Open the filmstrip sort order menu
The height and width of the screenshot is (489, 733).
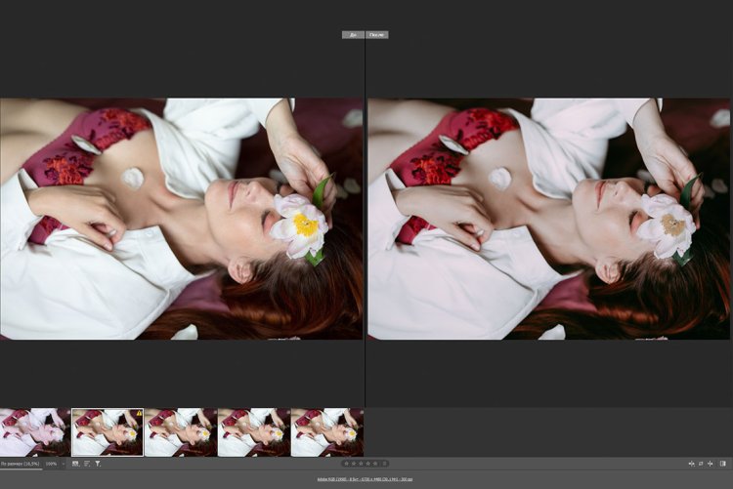87,463
